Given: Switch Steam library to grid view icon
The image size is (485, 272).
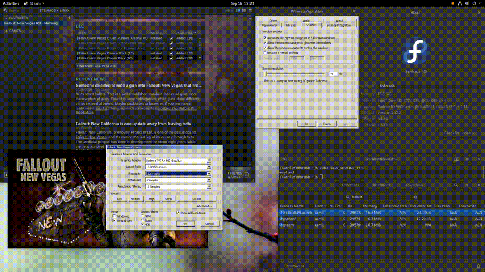Looking at the screenshot, I should pos(250,11).
